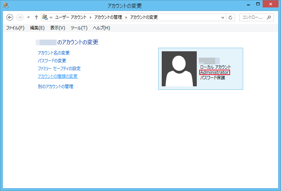This screenshot has width=281, height=191.
Task: Click the パスワードの変更 link
Action: click(x=52, y=61)
